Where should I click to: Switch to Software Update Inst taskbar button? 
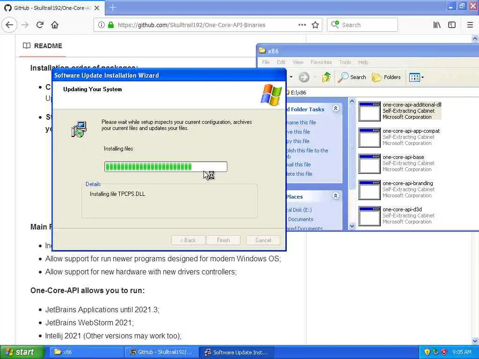click(236, 352)
